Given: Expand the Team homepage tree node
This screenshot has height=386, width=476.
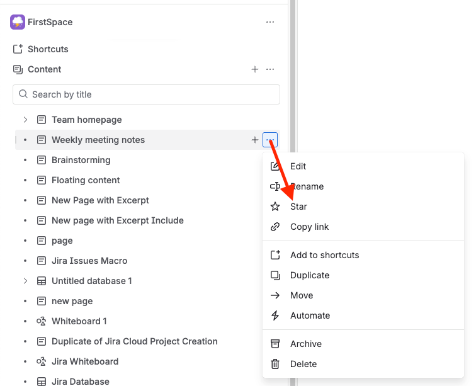Looking at the screenshot, I should click(x=25, y=120).
